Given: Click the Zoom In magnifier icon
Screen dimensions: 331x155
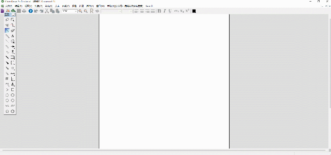Looking at the screenshot, I should [x=80, y=11].
